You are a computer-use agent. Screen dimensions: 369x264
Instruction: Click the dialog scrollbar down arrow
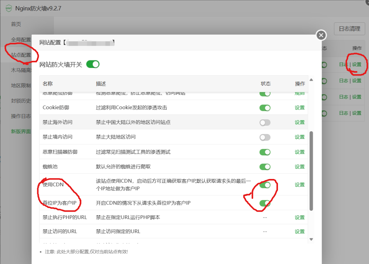(x=312, y=239)
